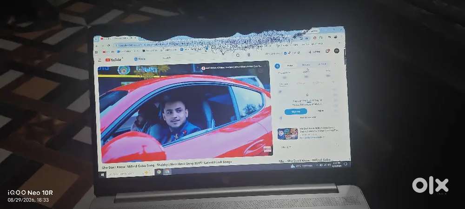Open the weather widget on taskbar

pyautogui.click(x=302, y=166)
